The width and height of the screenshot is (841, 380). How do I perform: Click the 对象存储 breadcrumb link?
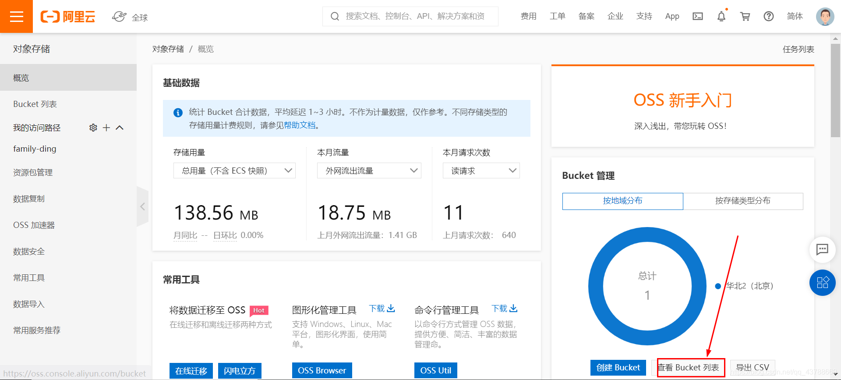point(168,49)
